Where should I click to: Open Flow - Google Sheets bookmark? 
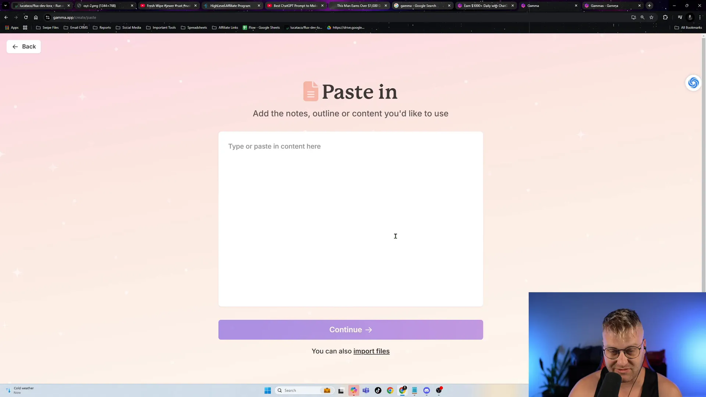point(261,27)
